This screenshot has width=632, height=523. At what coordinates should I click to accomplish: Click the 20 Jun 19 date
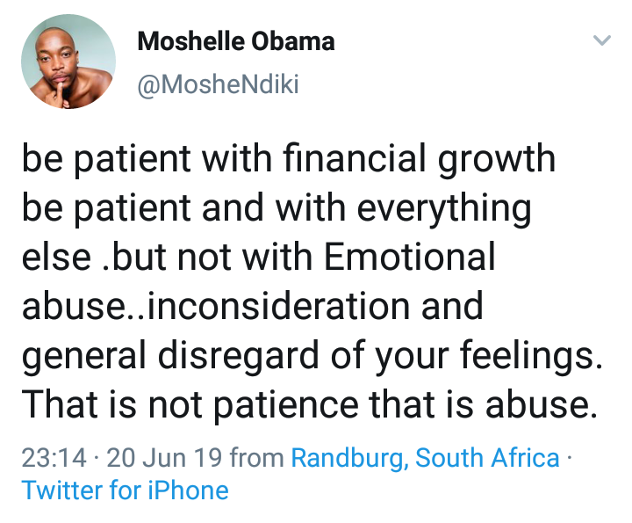click(x=164, y=458)
